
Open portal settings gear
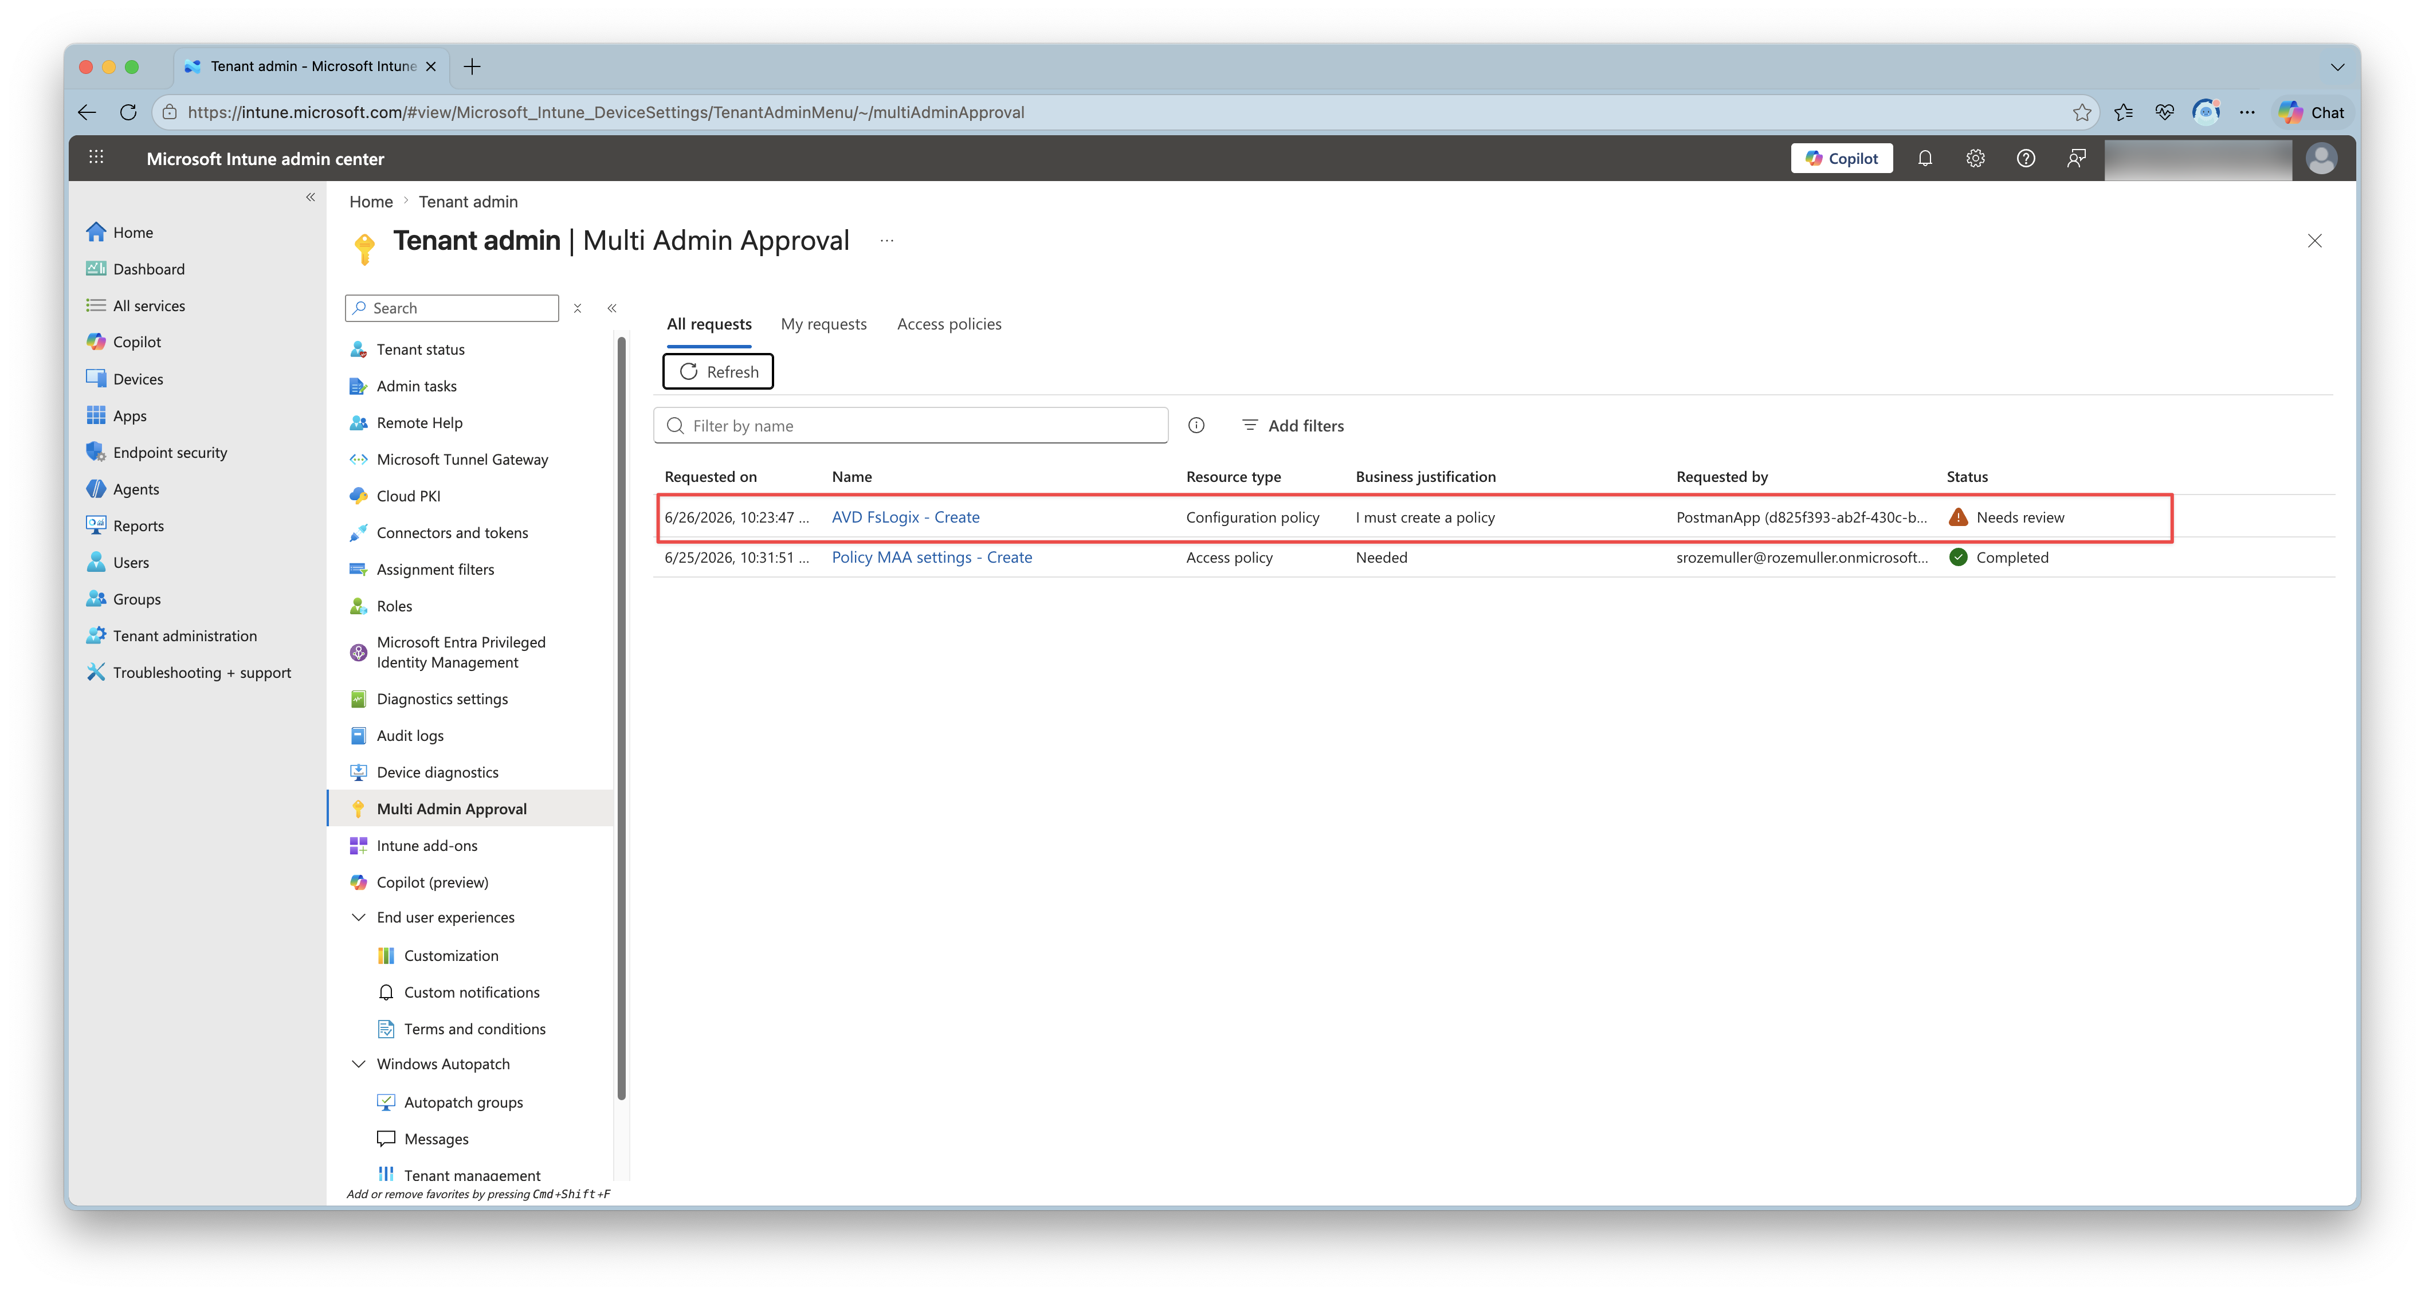(1975, 158)
